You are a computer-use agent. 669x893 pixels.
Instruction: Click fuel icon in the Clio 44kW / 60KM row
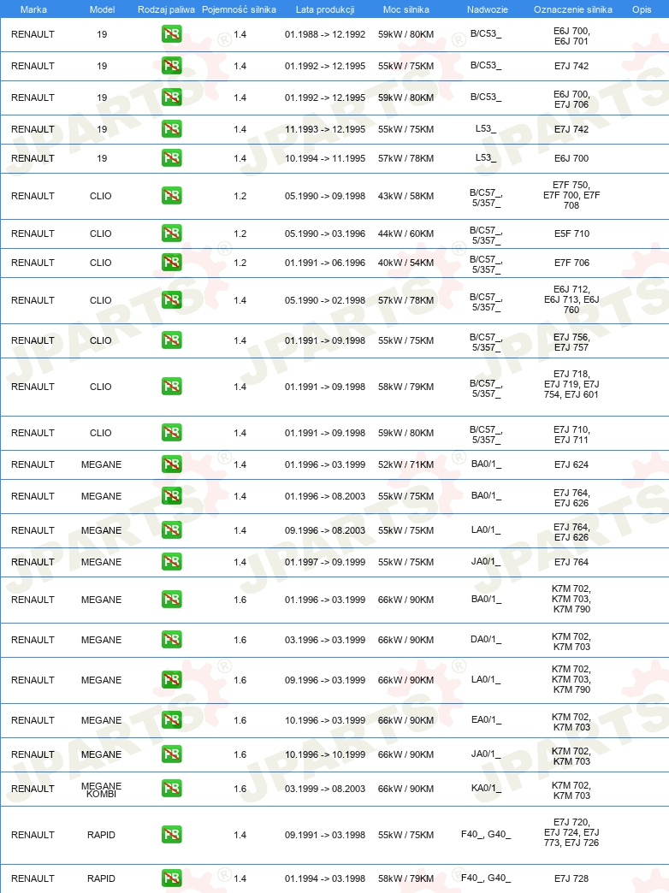[x=171, y=234]
